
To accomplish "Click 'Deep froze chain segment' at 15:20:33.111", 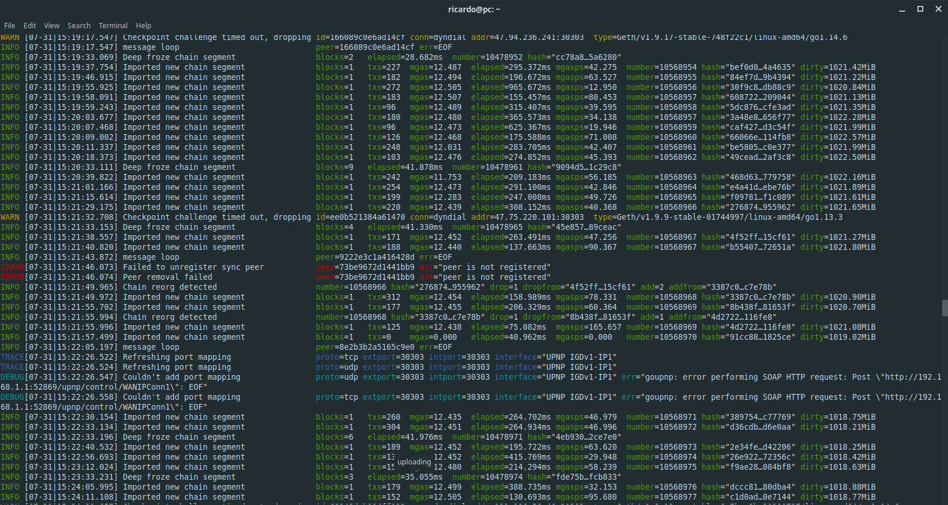I will point(179,167).
